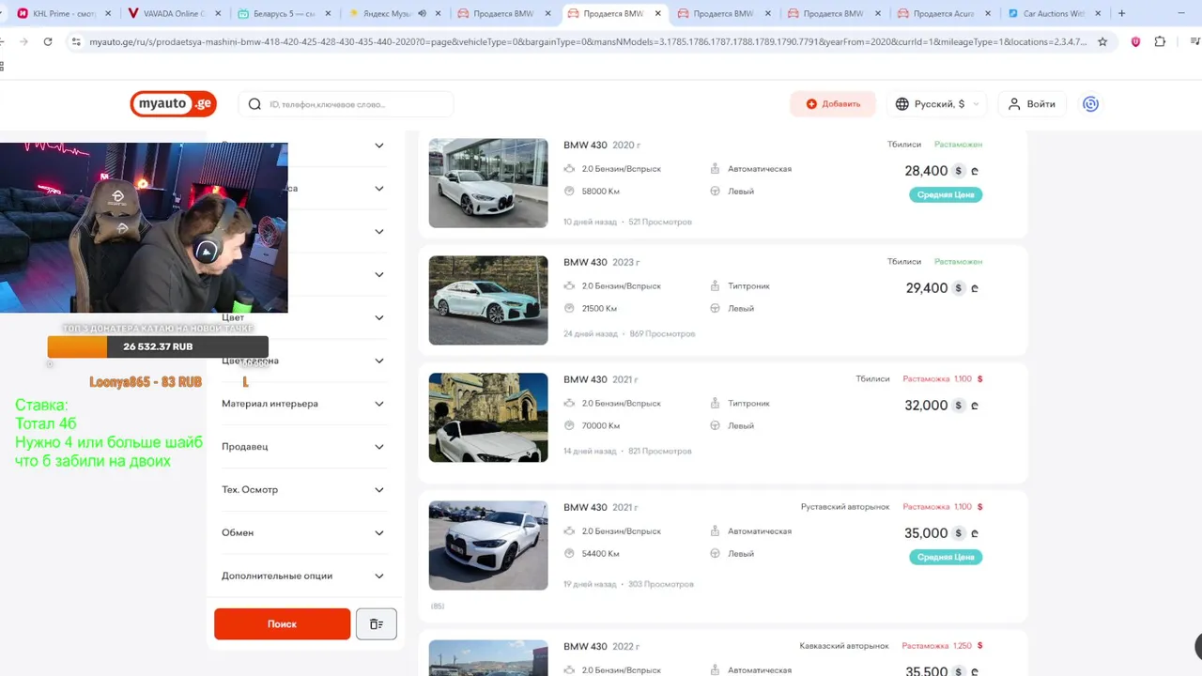
Task: Go home via the myauto.ge logo
Action: [173, 104]
